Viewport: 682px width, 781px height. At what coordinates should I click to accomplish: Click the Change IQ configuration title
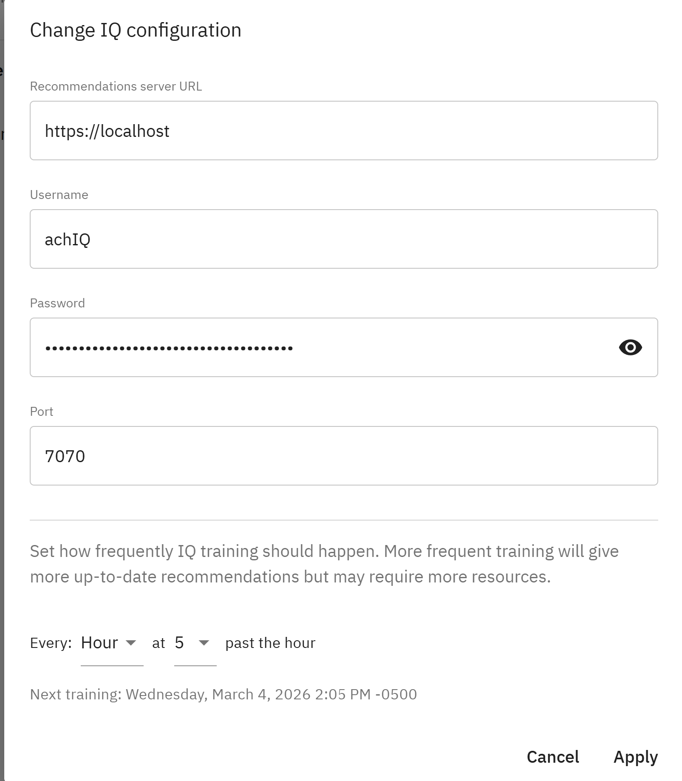(x=136, y=30)
